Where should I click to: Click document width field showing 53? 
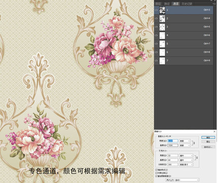click(173, 156)
